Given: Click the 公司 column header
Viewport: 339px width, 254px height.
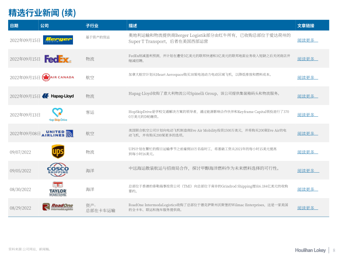Looking at the screenshot, I should coord(44,26).
